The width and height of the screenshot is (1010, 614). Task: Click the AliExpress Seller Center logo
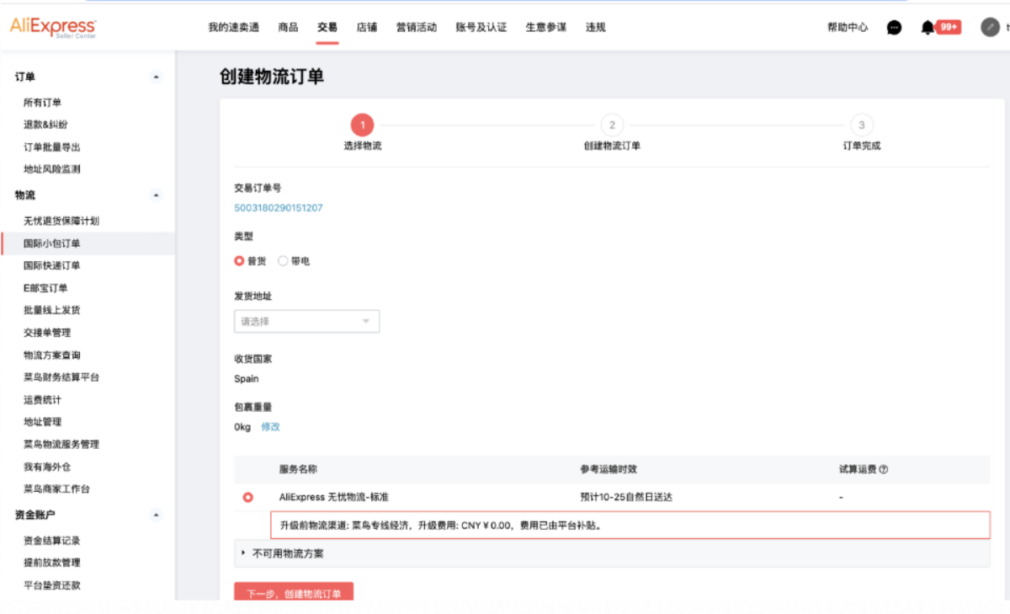pyautogui.click(x=52, y=26)
